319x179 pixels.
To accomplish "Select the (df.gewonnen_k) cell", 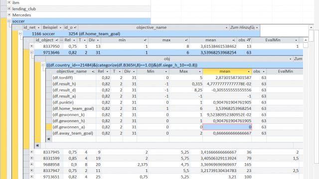I will pyautogui.click(x=74, y=115).
